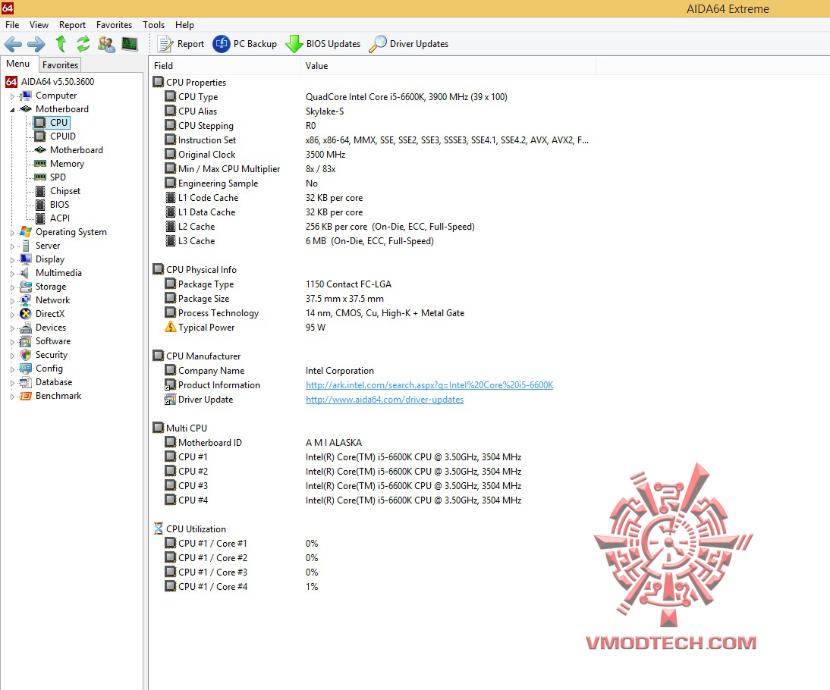Open PC Backup from the toolbar
This screenshot has width=830, height=690.
244,44
